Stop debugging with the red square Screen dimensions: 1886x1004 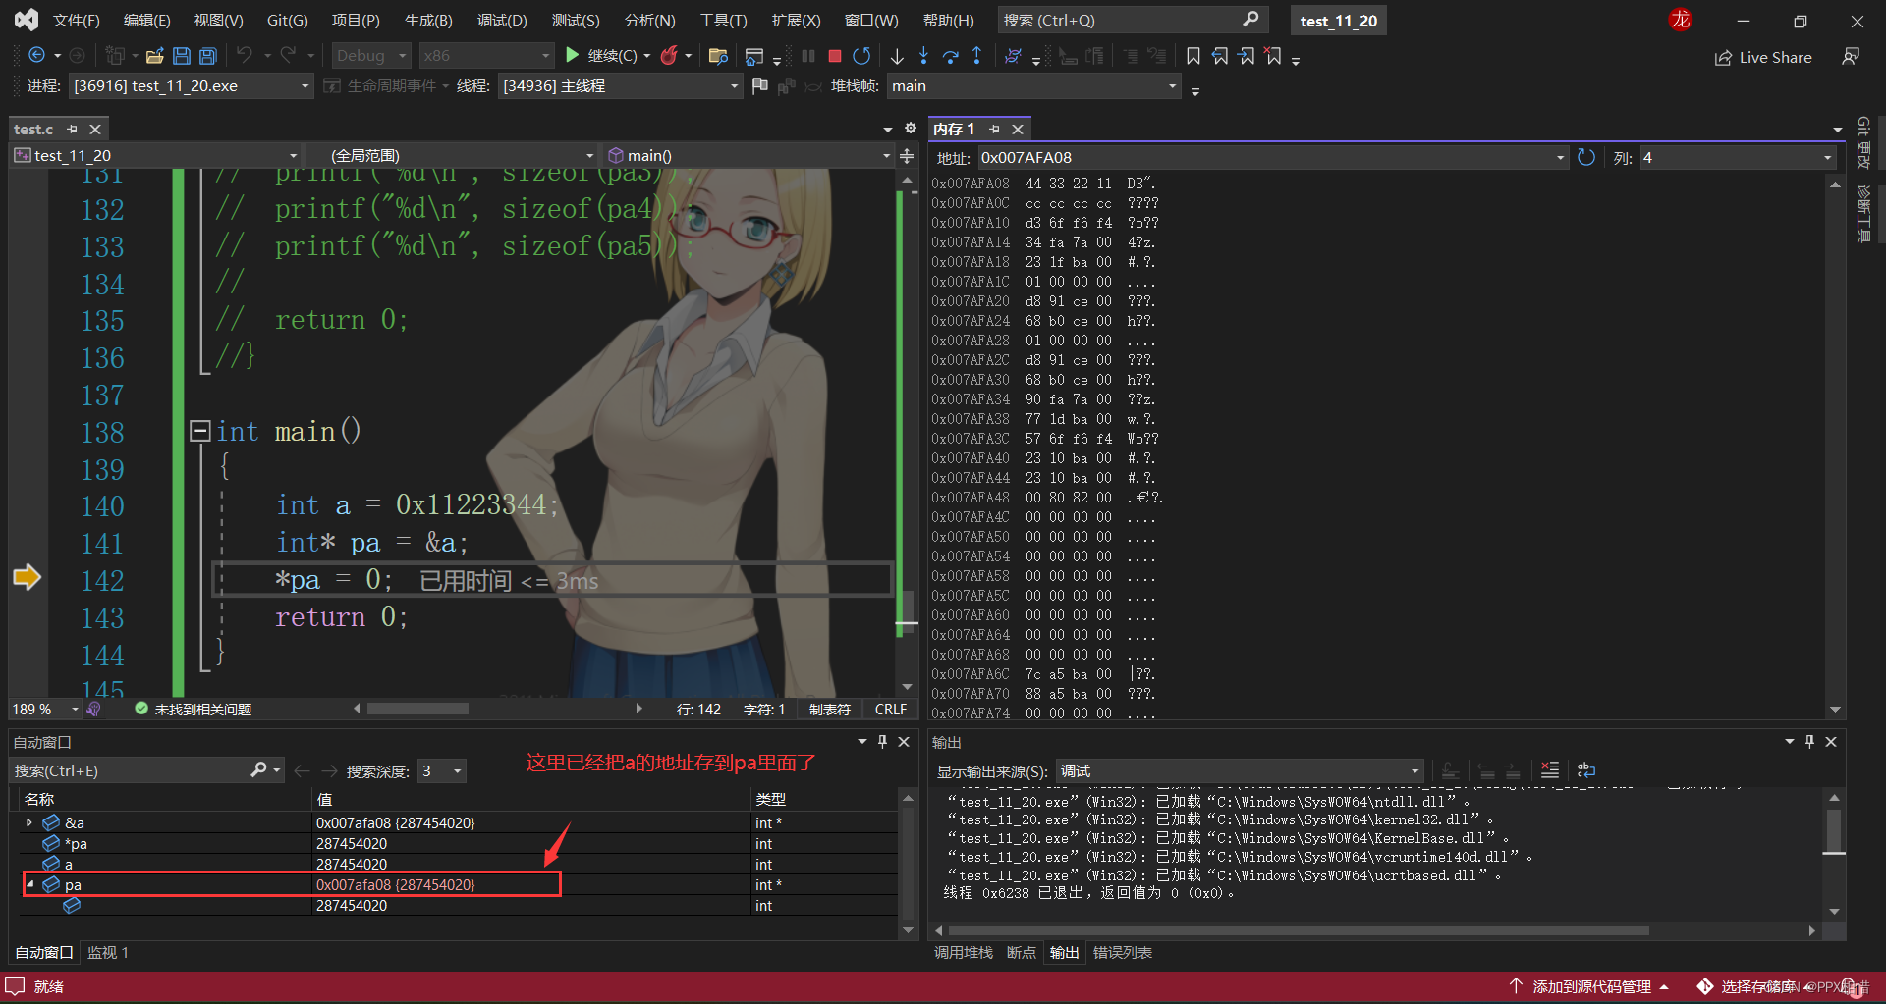835,56
